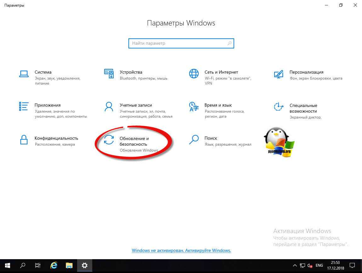Open the Система settings icon
362x273 pixels.
24,74
